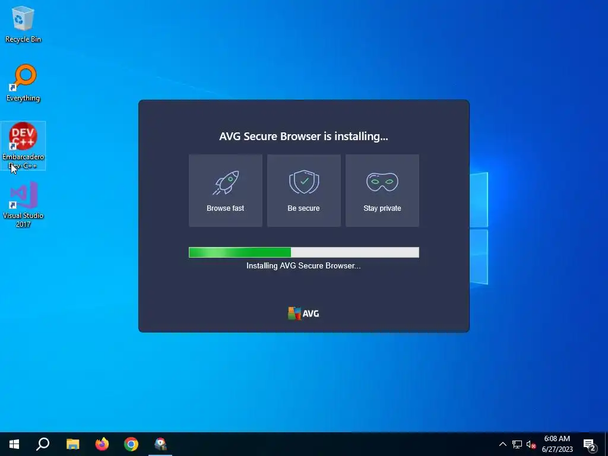This screenshot has height=456, width=608.
Task: Open the Windows Start menu
Action: pos(14,444)
